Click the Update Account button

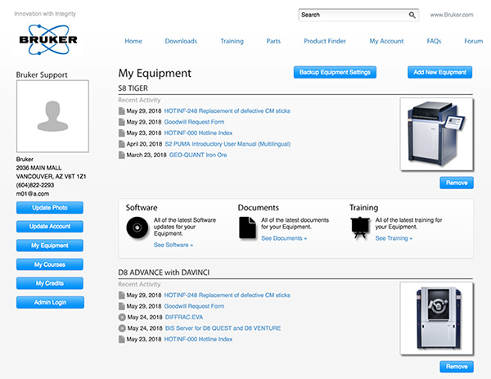(x=50, y=227)
